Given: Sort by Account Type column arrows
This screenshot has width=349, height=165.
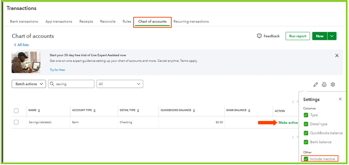Looking at the screenshot, I should (94, 111).
